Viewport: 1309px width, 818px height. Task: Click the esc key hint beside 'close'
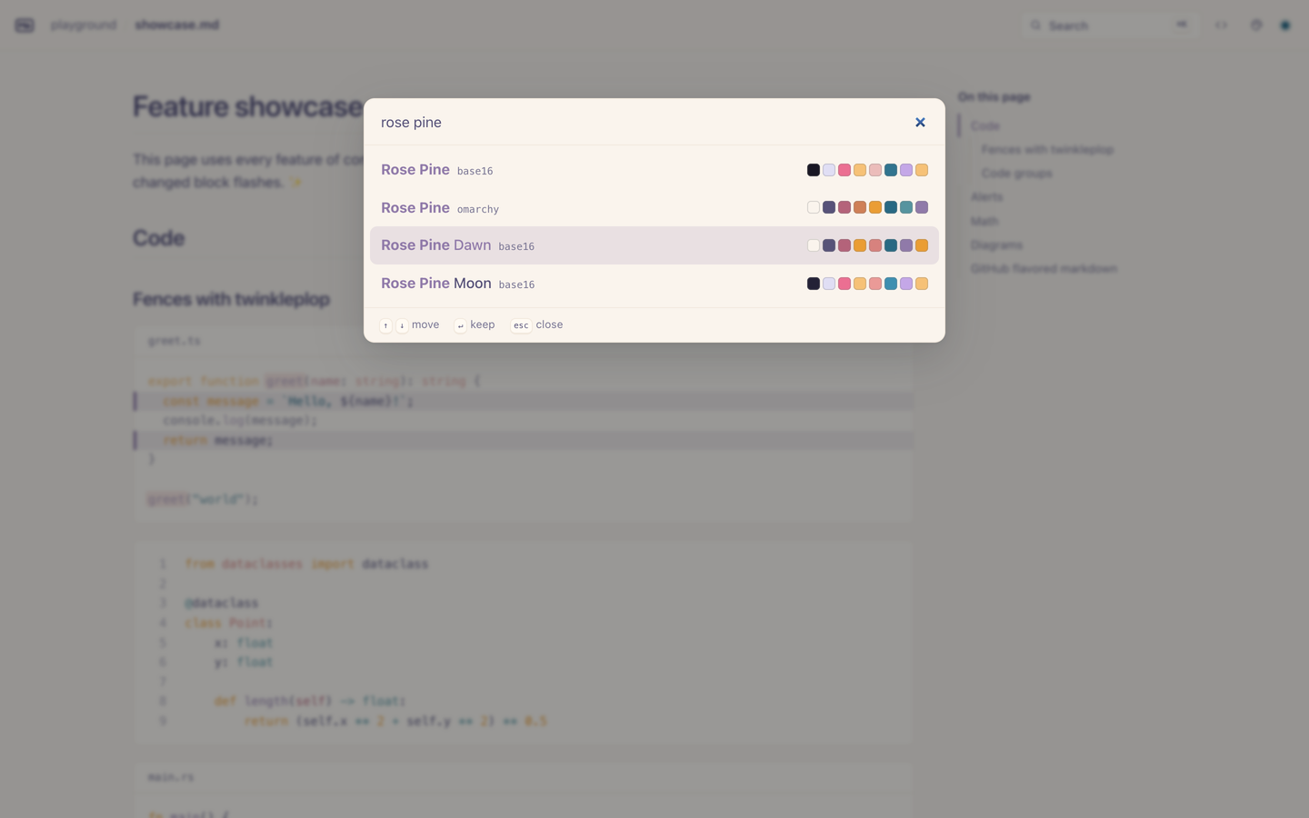pos(521,325)
